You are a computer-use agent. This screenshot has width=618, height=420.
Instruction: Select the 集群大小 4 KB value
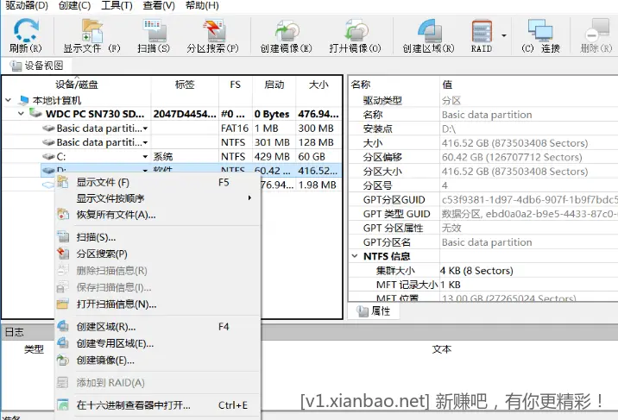[476, 271]
